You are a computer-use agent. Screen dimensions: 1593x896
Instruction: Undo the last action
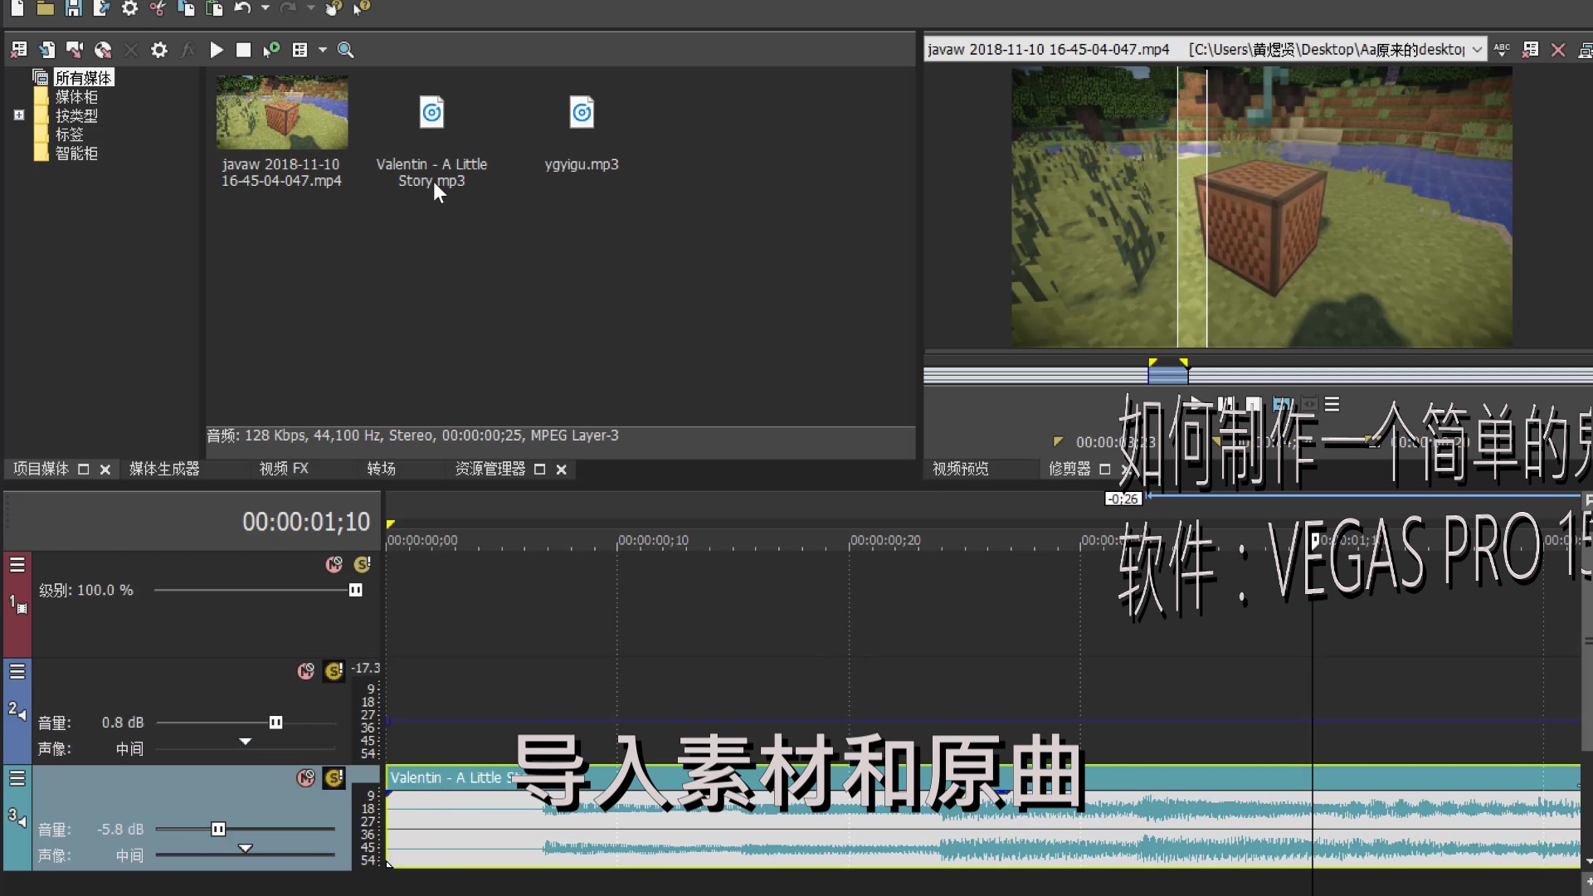(x=242, y=8)
